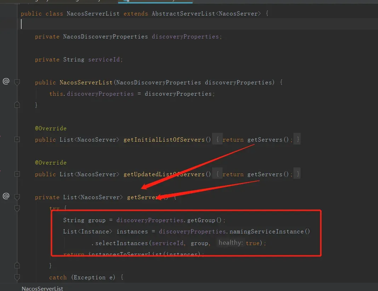Click the first @Override annotation
This screenshot has height=291, width=378.
tap(51, 128)
